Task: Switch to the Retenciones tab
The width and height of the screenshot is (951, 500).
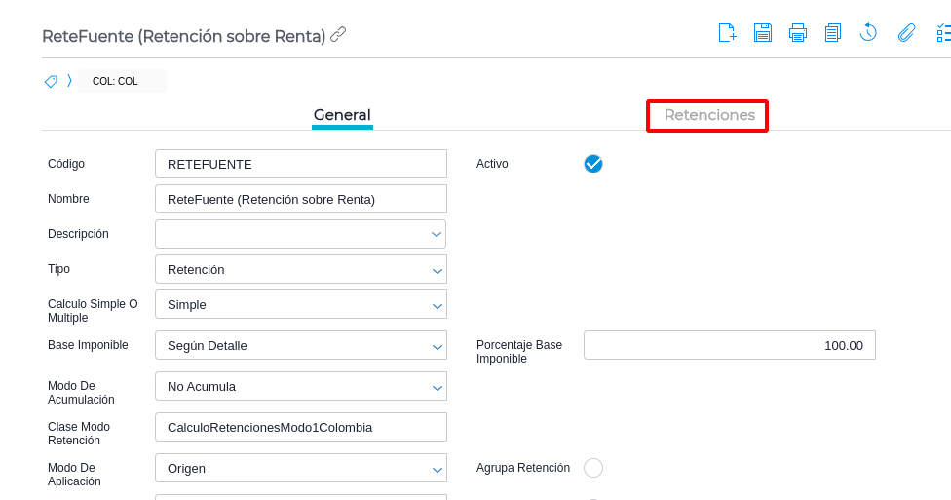Action: pyautogui.click(x=708, y=115)
